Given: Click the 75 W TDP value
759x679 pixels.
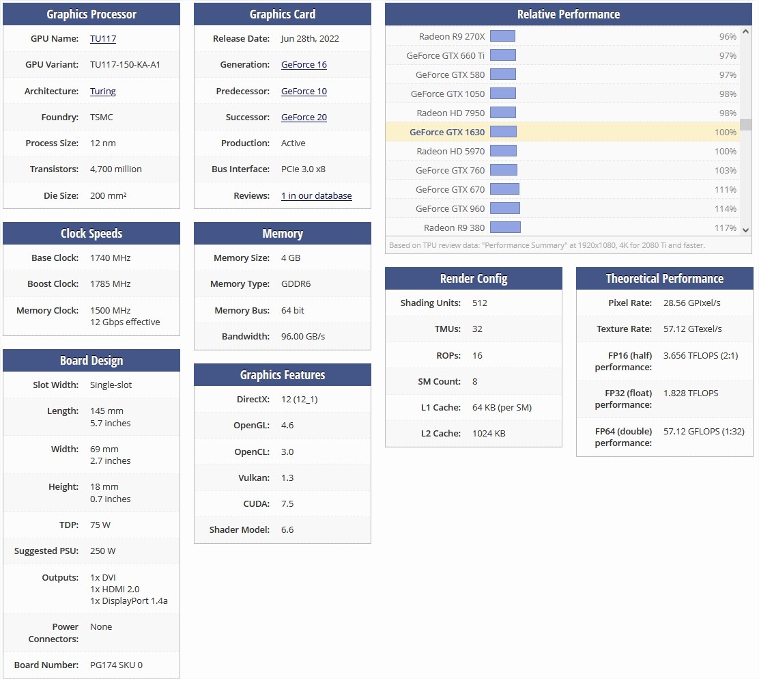Looking at the screenshot, I should pos(100,525).
